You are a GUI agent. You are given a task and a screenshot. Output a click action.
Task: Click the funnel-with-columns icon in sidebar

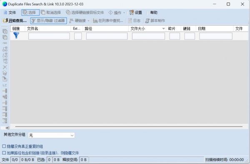pyautogui.click(x=5, y=97)
